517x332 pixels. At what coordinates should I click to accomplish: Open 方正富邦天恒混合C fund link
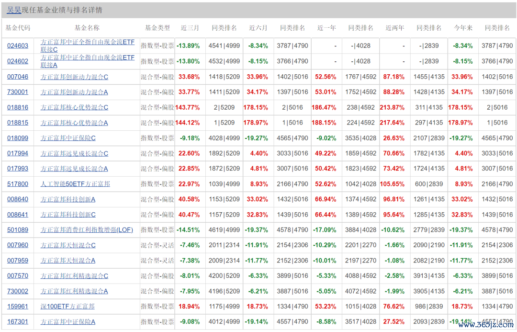click(x=68, y=245)
